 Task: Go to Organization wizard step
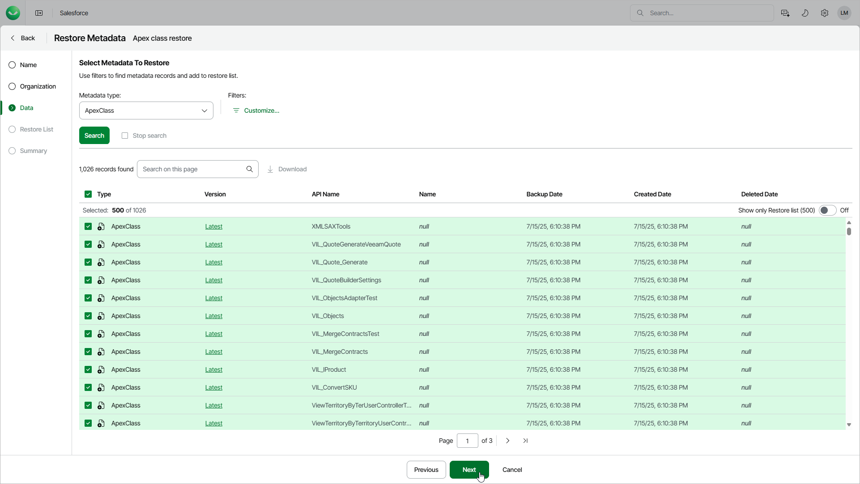38,86
